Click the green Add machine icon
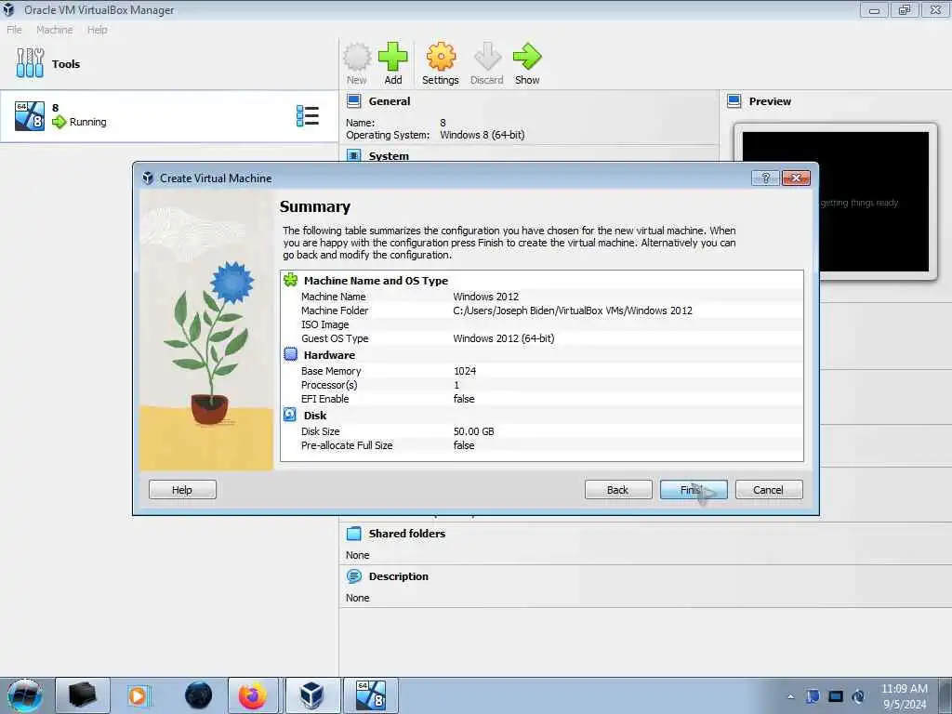952x714 pixels. [x=393, y=57]
